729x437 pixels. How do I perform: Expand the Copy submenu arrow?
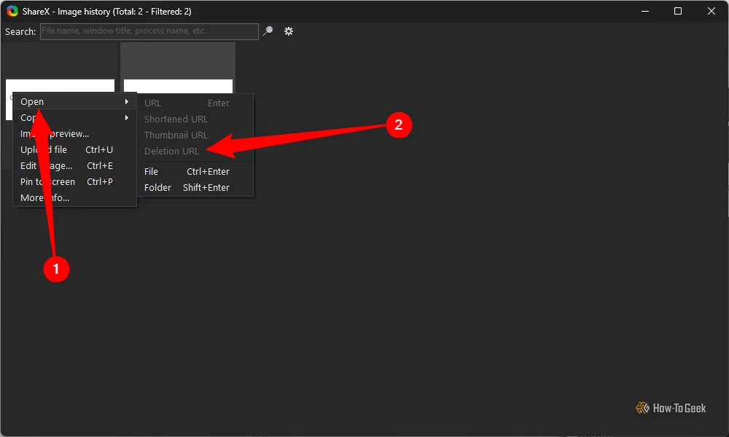click(x=127, y=118)
